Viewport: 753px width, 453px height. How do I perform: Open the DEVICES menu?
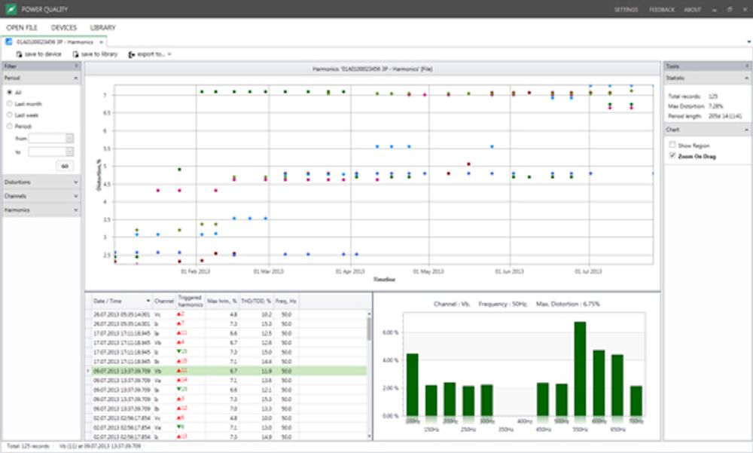pyautogui.click(x=64, y=28)
